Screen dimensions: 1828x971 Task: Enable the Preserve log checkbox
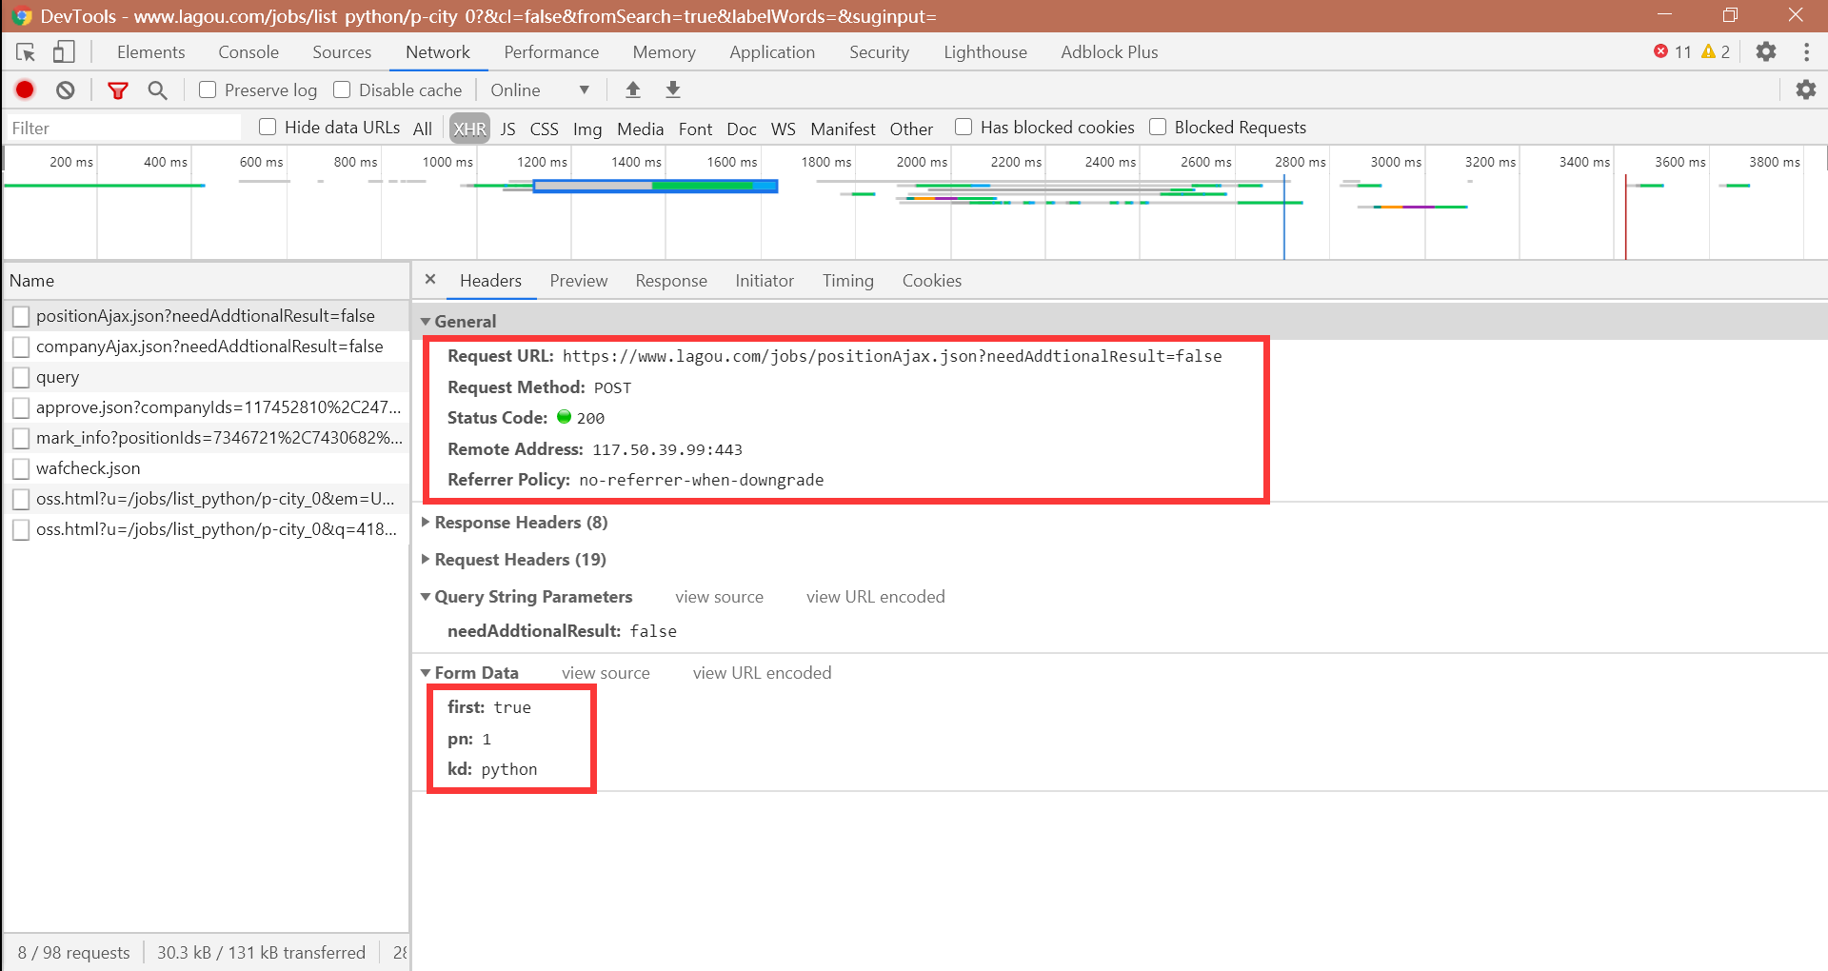[208, 89]
